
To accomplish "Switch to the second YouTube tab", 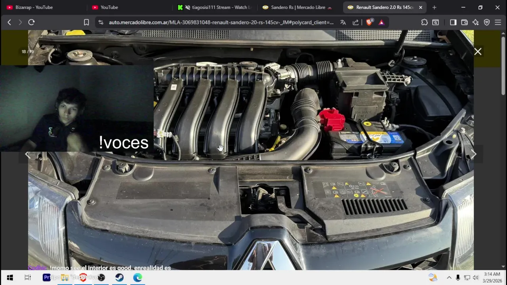I will [130, 7].
